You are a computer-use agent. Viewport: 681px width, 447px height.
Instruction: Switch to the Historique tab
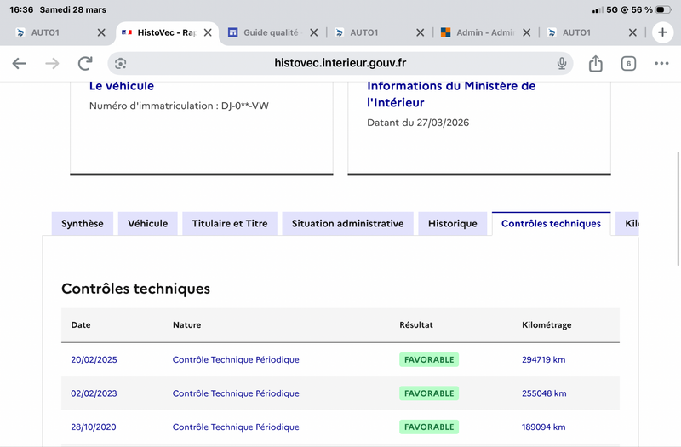[x=452, y=224]
